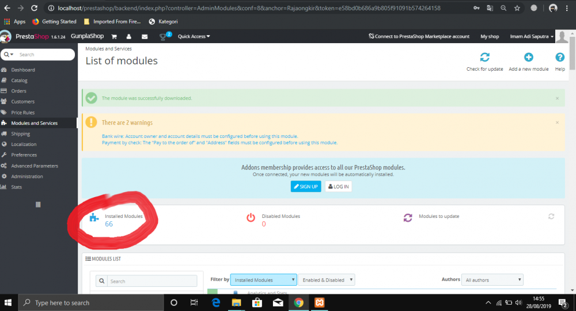Open the Quick Access dropdown
Image resolution: width=576 pixels, height=311 pixels.
click(194, 36)
